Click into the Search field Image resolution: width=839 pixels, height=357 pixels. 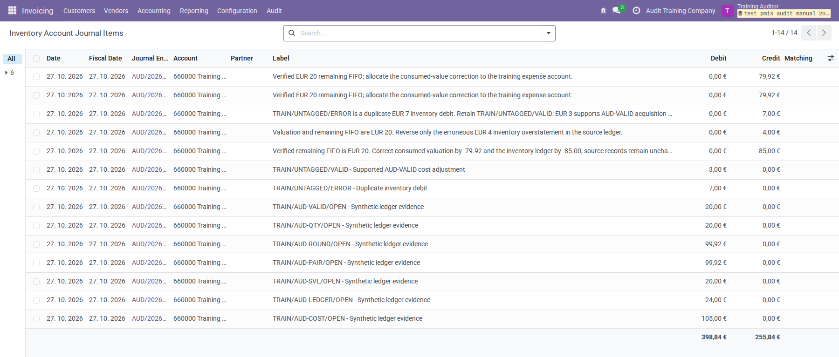point(419,33)
